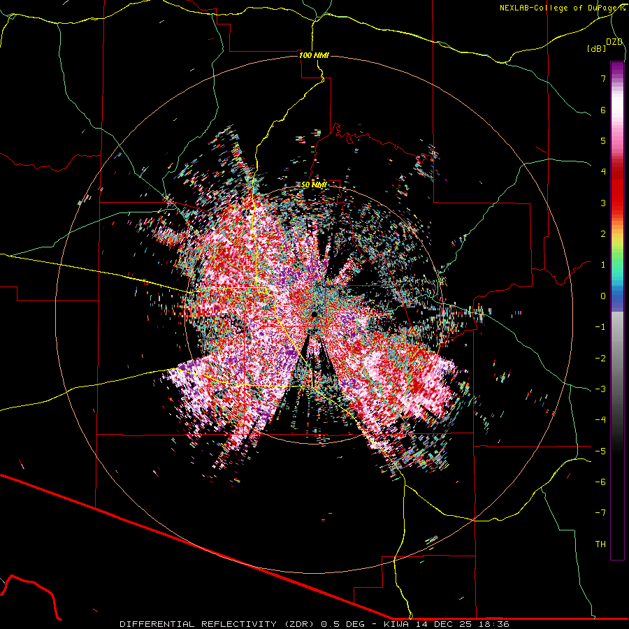Click the -2 dB value on the color scale
Viewport: 629px width, 629px height.
point(600,359)
